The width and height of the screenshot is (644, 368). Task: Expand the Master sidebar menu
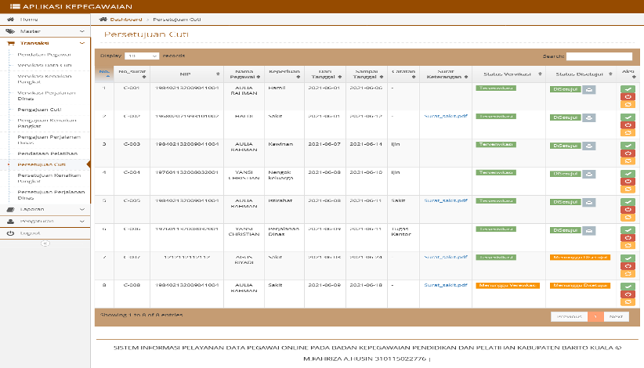tap(45, 31)
